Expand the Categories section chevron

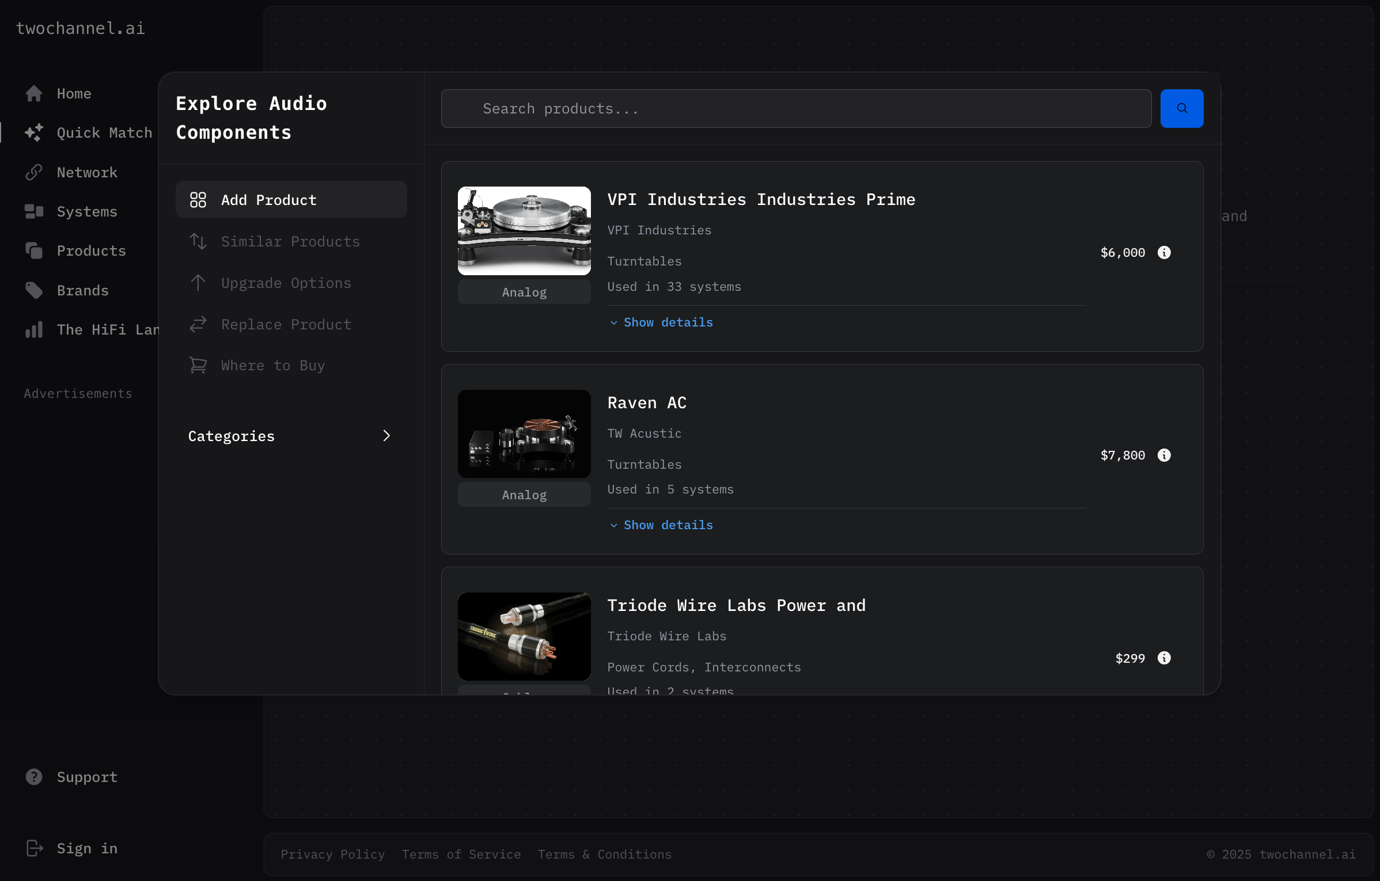(386, 436)
